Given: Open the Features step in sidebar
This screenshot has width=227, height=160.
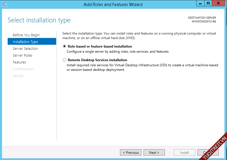Looking at the screenshot, I should [19, 62].
